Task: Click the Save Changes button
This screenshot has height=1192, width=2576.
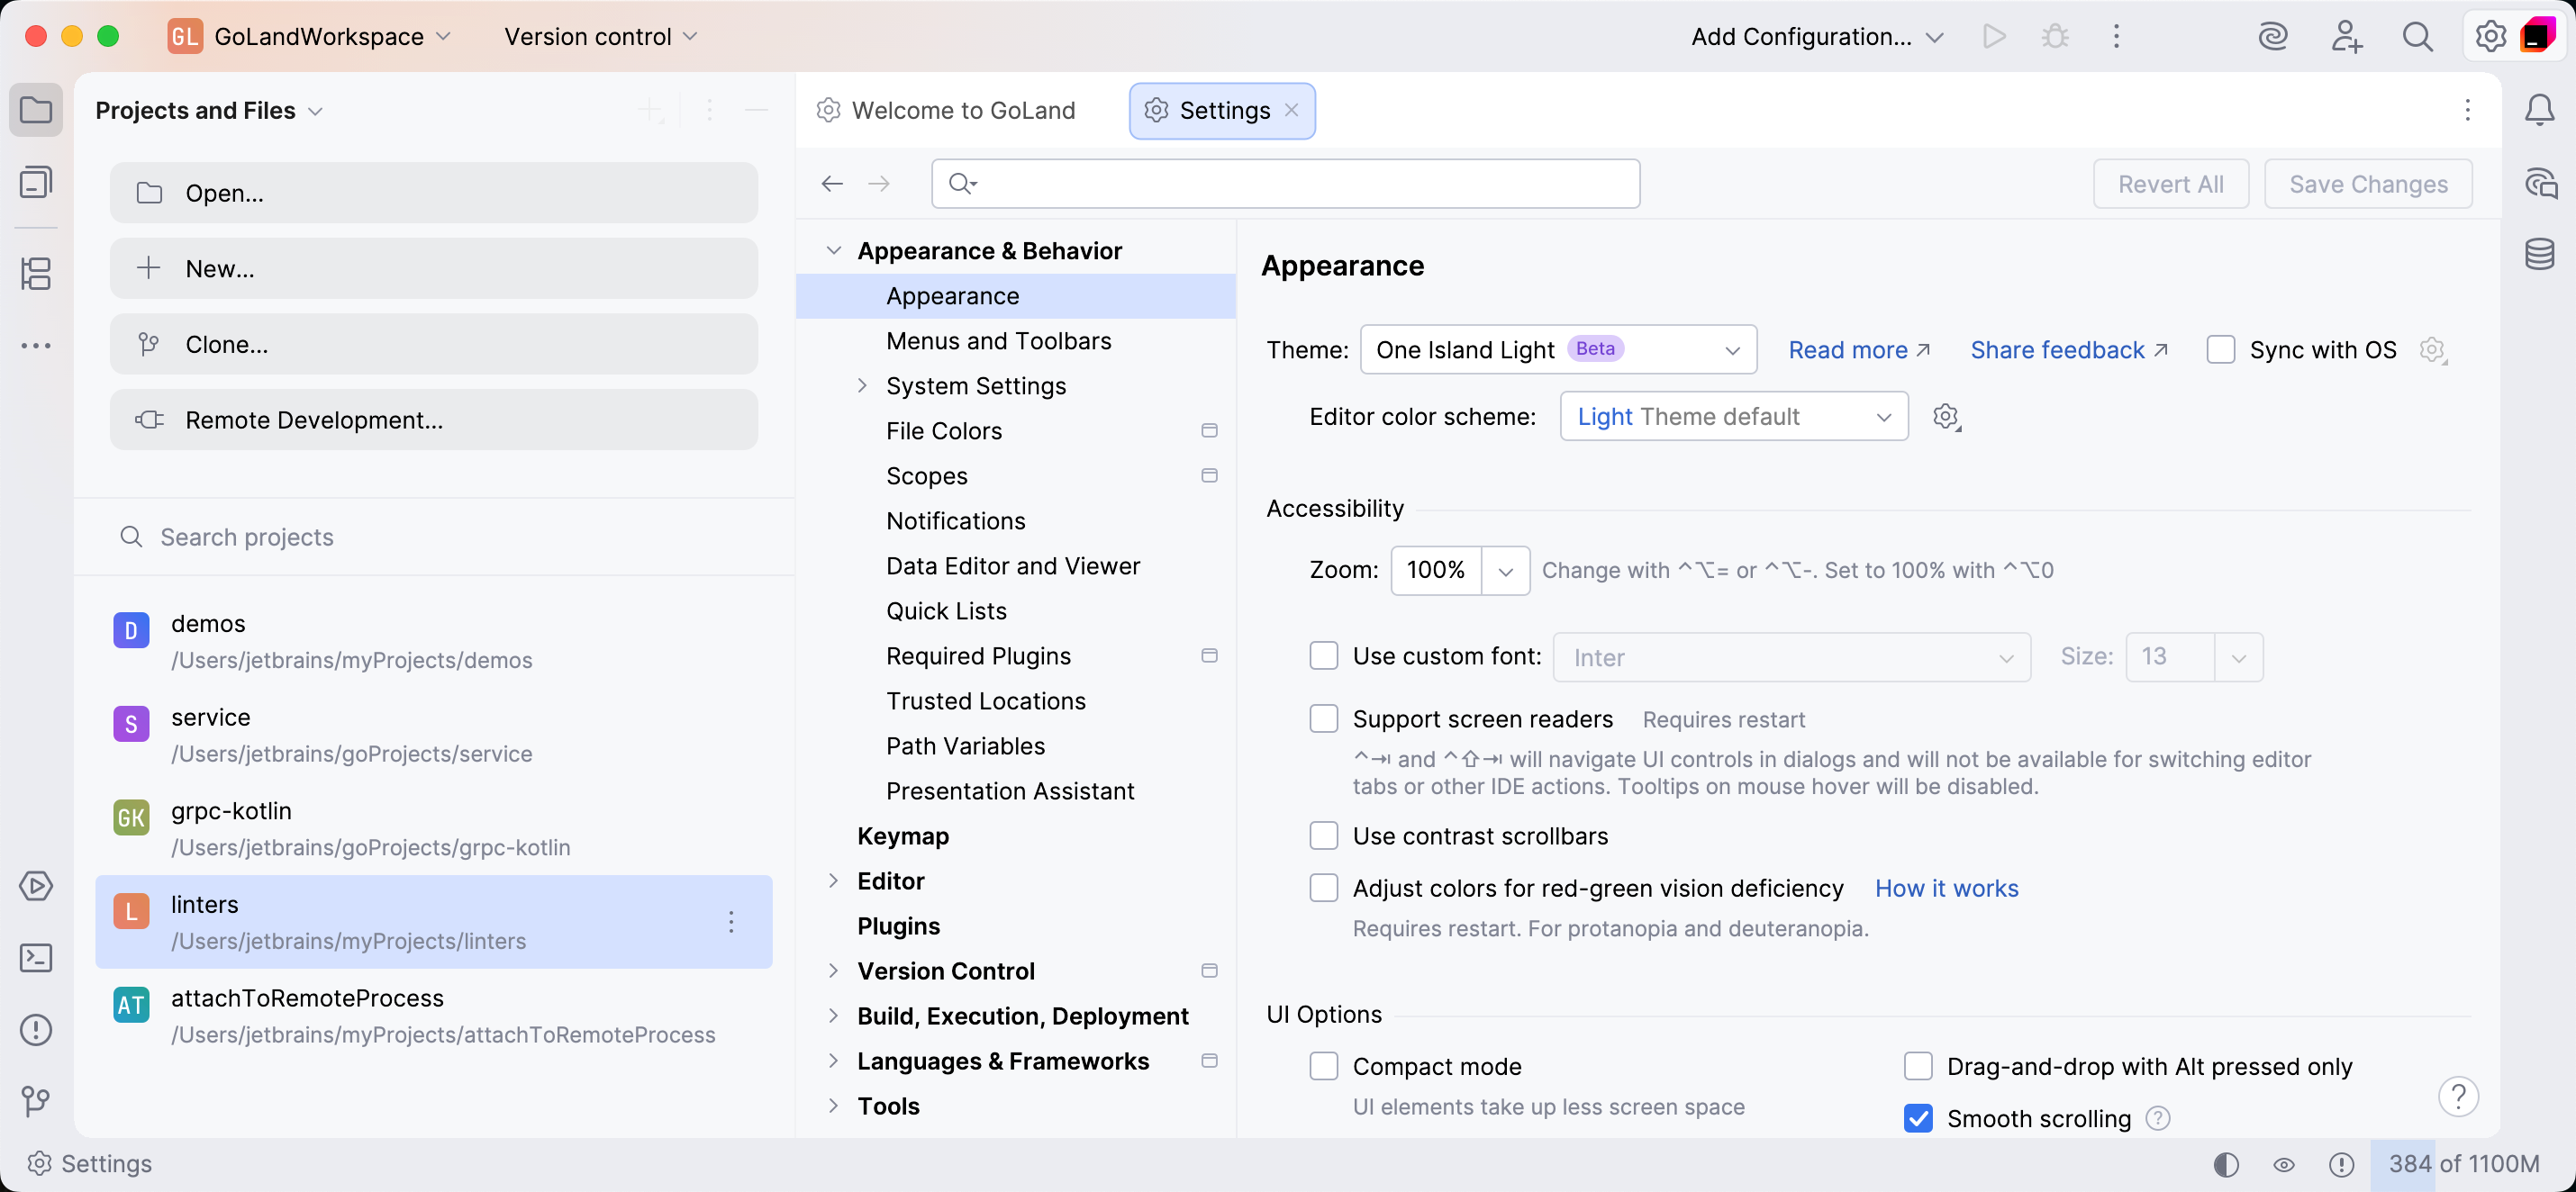Action: (x=2368, y=184)
